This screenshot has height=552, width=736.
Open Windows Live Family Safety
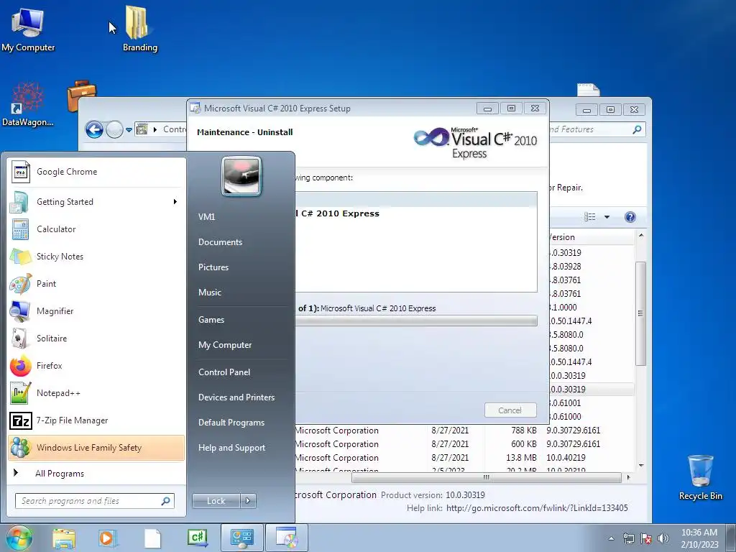tap(96, 447)
